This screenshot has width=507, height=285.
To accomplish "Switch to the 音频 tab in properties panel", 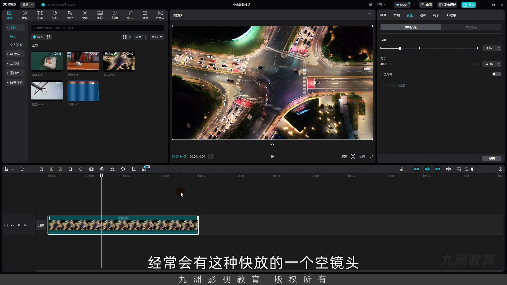I will click(x=397, y=15).
